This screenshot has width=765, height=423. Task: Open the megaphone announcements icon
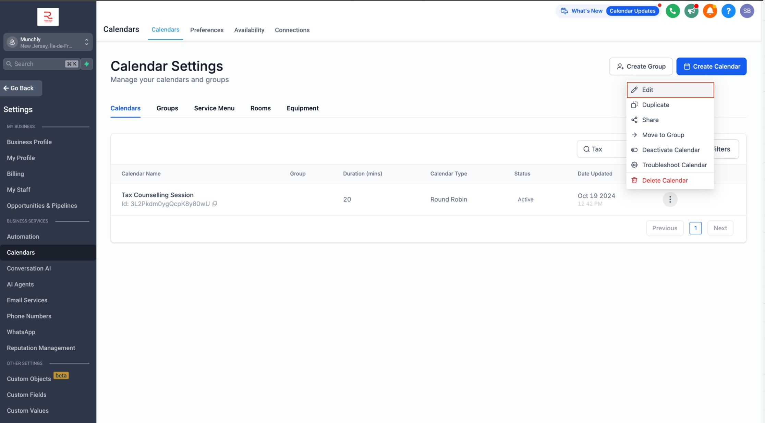[x=691, y=11]
